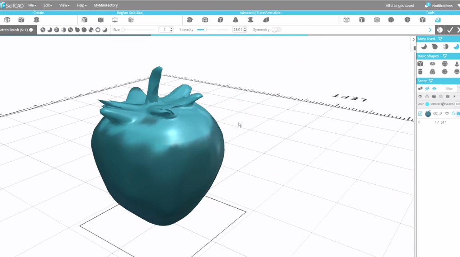Select the third Create toolbar icon
Image resolution: width=460 pixels, height=257 pixels.
tap(36, 20)
